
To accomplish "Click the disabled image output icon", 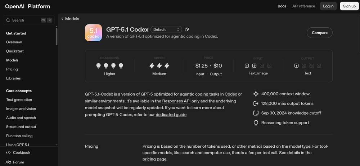I will [x=304, y=66].
